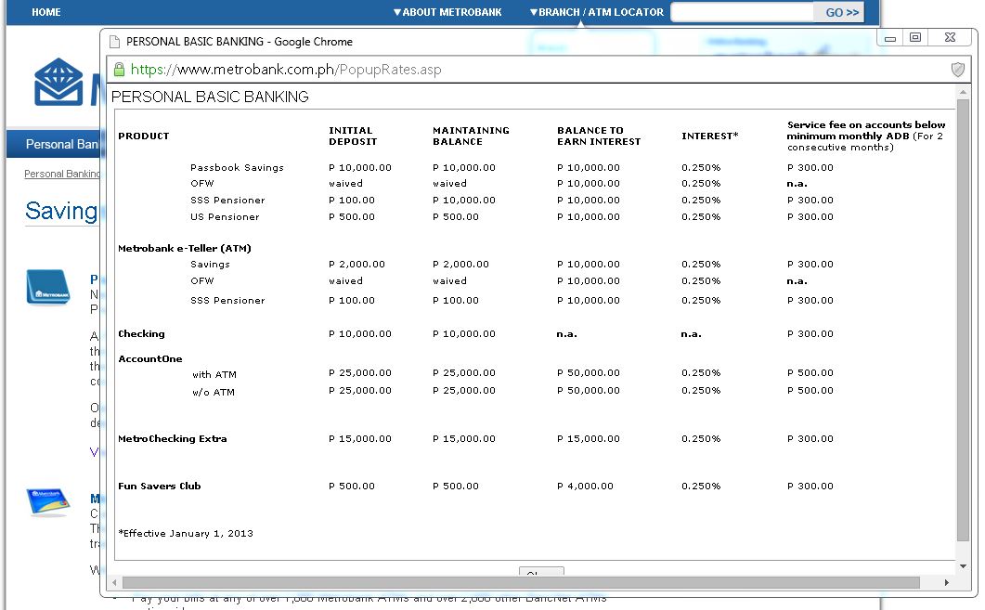Click the Metrobank e-Teller (ATM) section label
Image resolution: width=985 pixels, height=610 pixels.
185,248
